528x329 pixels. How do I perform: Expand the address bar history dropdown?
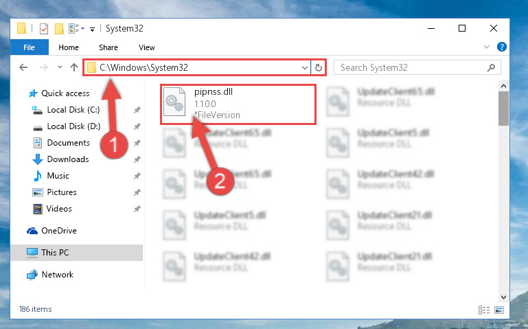coord(305,68)
